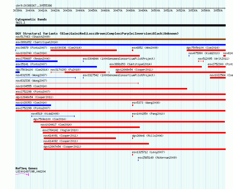The image size is (233, 189).
Task: Open the LOC401497|NR_046204 RefSeq gene label
Action: click(x=31, y=172)
